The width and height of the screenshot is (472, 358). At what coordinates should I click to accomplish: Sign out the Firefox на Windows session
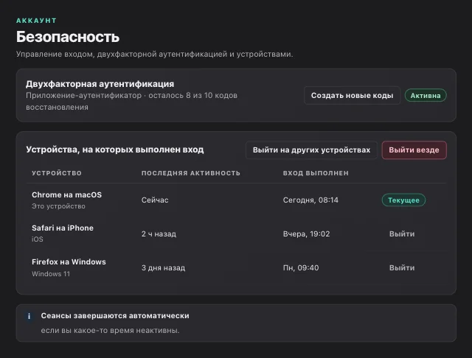coord(402,268)
